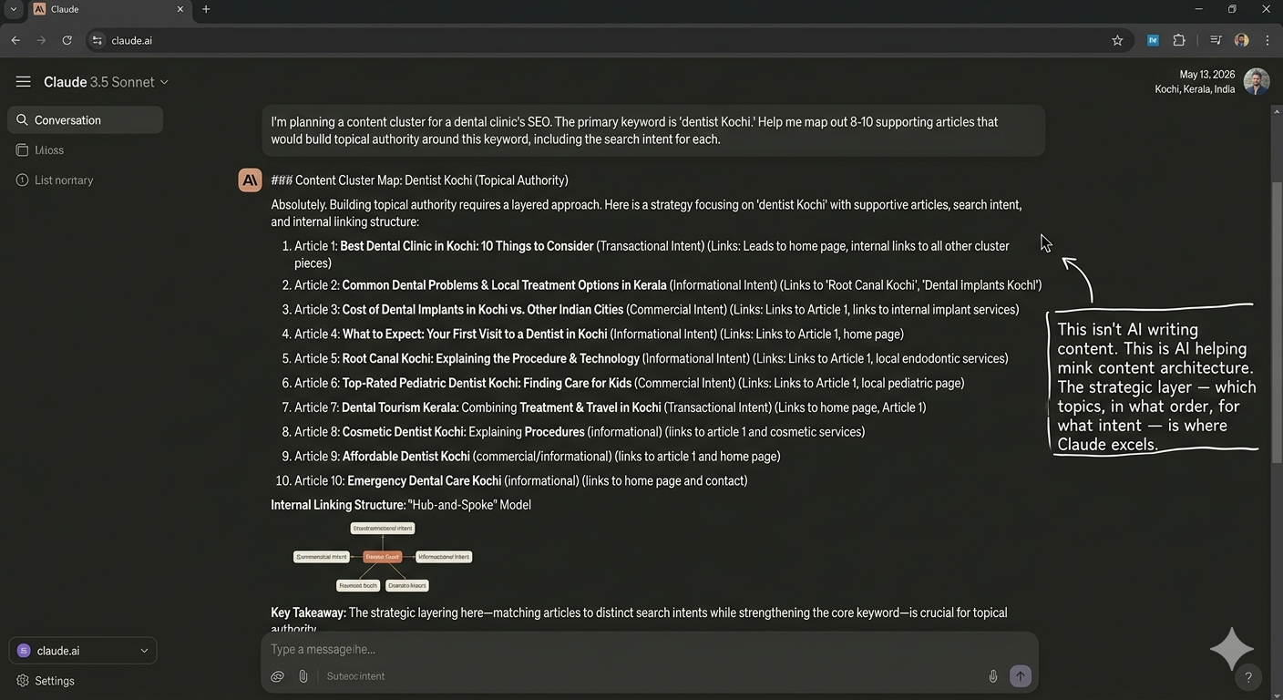Click the link icon below the message box
1283x700 pixels.
278,676
